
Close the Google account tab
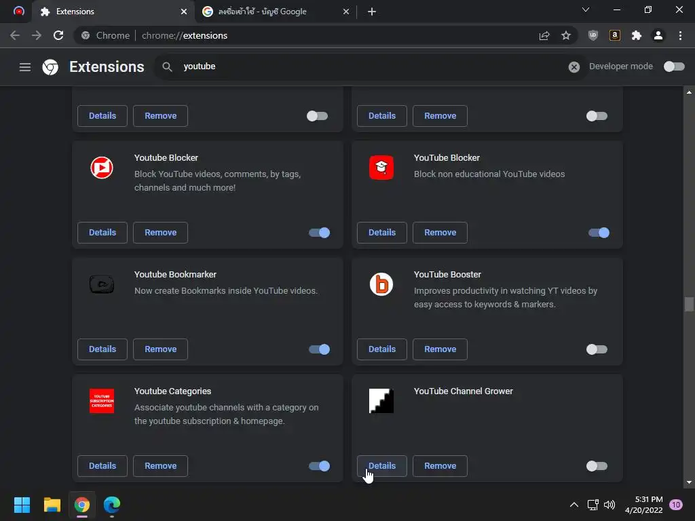346,12
